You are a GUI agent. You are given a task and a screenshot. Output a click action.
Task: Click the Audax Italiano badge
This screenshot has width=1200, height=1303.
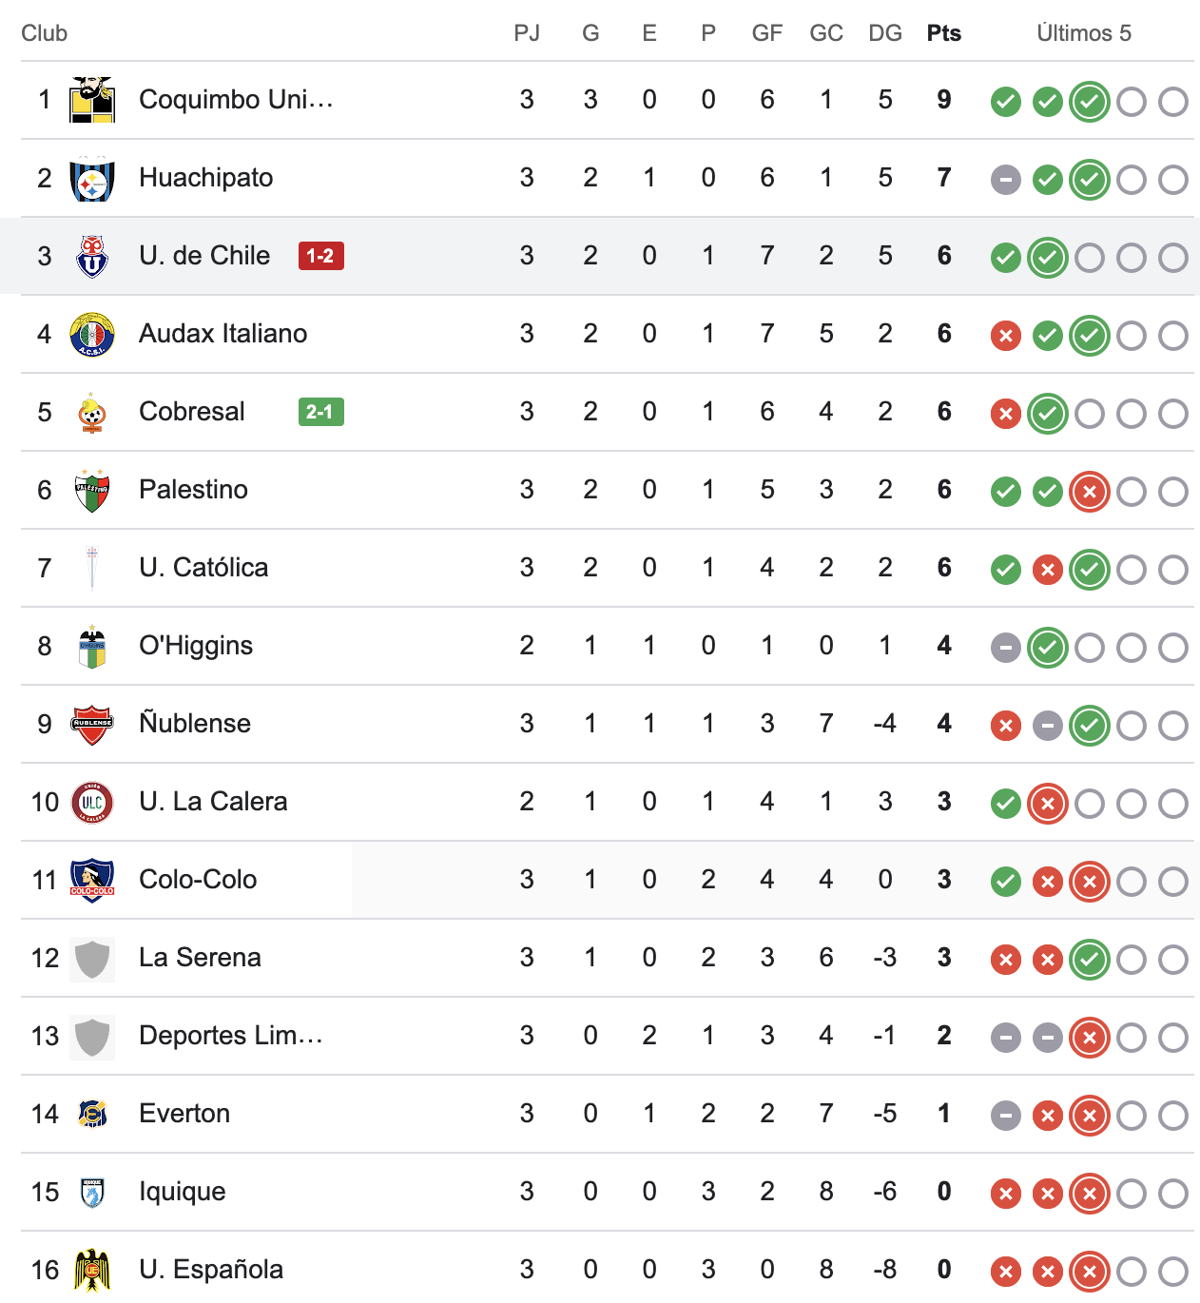tap(92, 335)
